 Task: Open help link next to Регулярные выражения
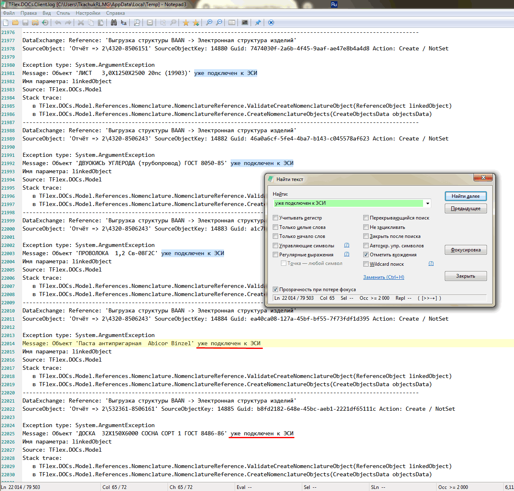346,254
